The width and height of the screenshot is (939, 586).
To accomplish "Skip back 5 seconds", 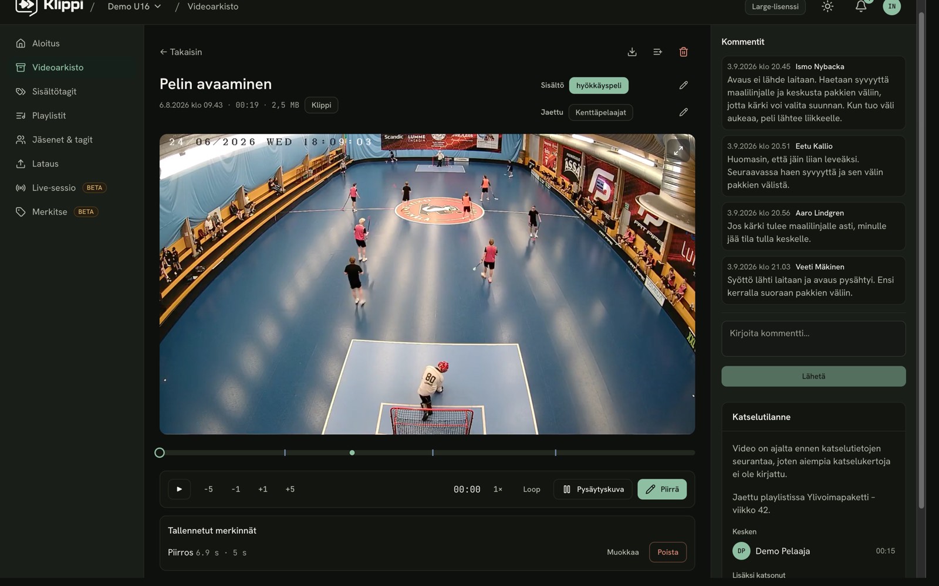I will click(x=208, y=489).
